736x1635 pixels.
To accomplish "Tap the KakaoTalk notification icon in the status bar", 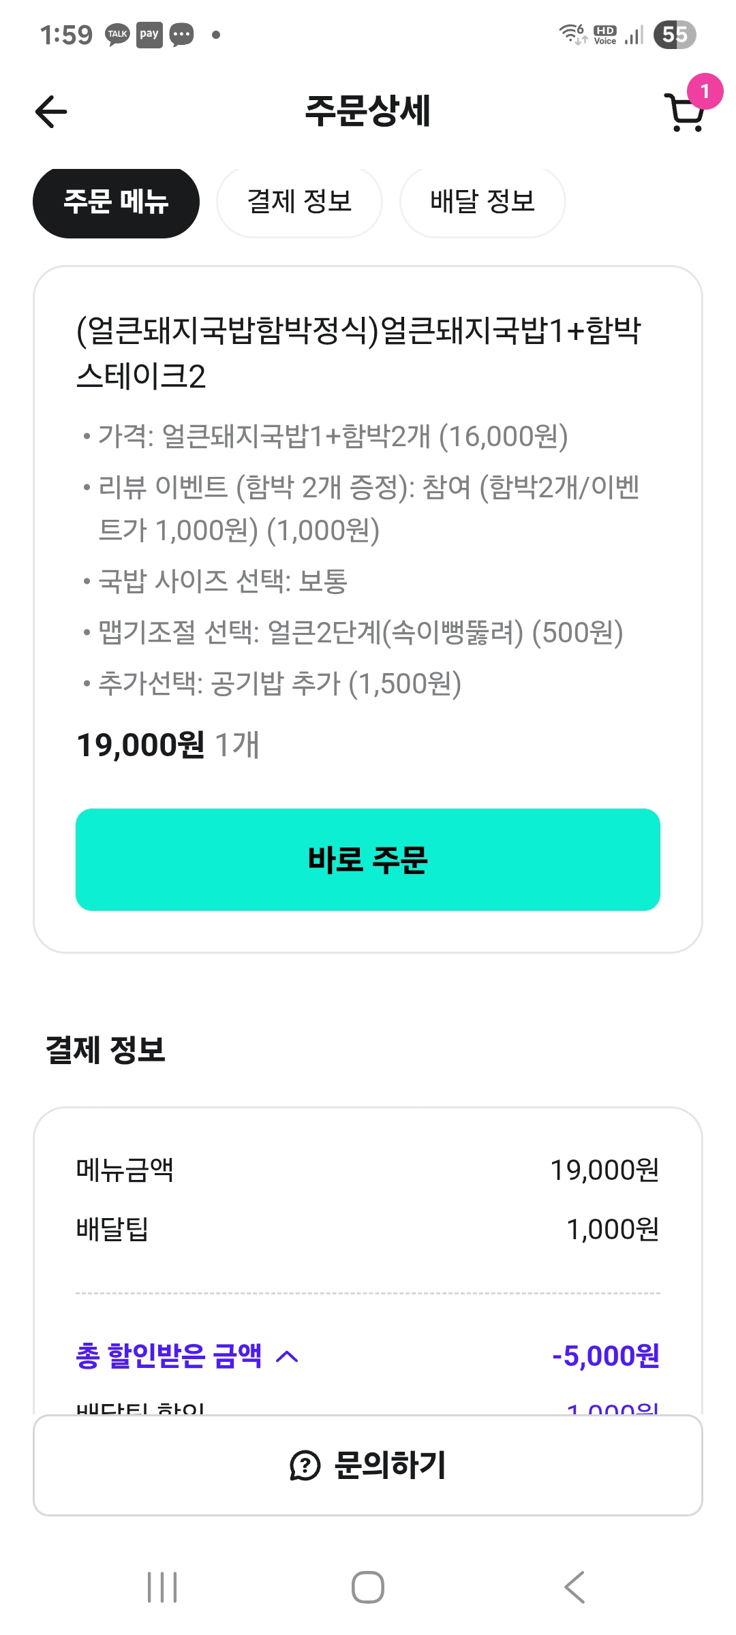I will click(117, 35).
